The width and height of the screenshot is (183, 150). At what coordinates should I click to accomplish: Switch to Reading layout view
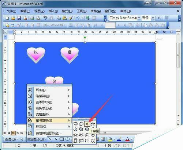point(22,133)
